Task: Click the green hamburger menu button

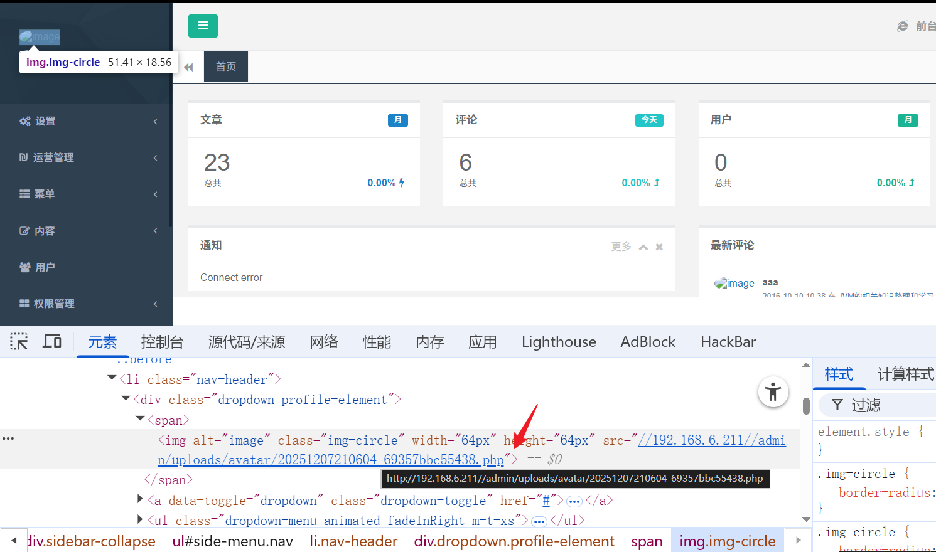Action: coord(203,26)
